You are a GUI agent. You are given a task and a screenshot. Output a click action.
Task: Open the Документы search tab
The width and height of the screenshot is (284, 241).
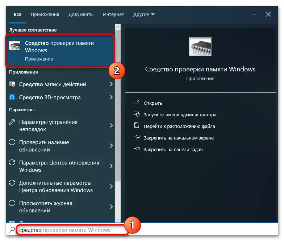point(81,14)
